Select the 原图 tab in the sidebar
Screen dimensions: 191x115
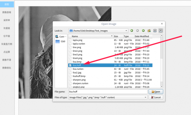coord(7,4)
